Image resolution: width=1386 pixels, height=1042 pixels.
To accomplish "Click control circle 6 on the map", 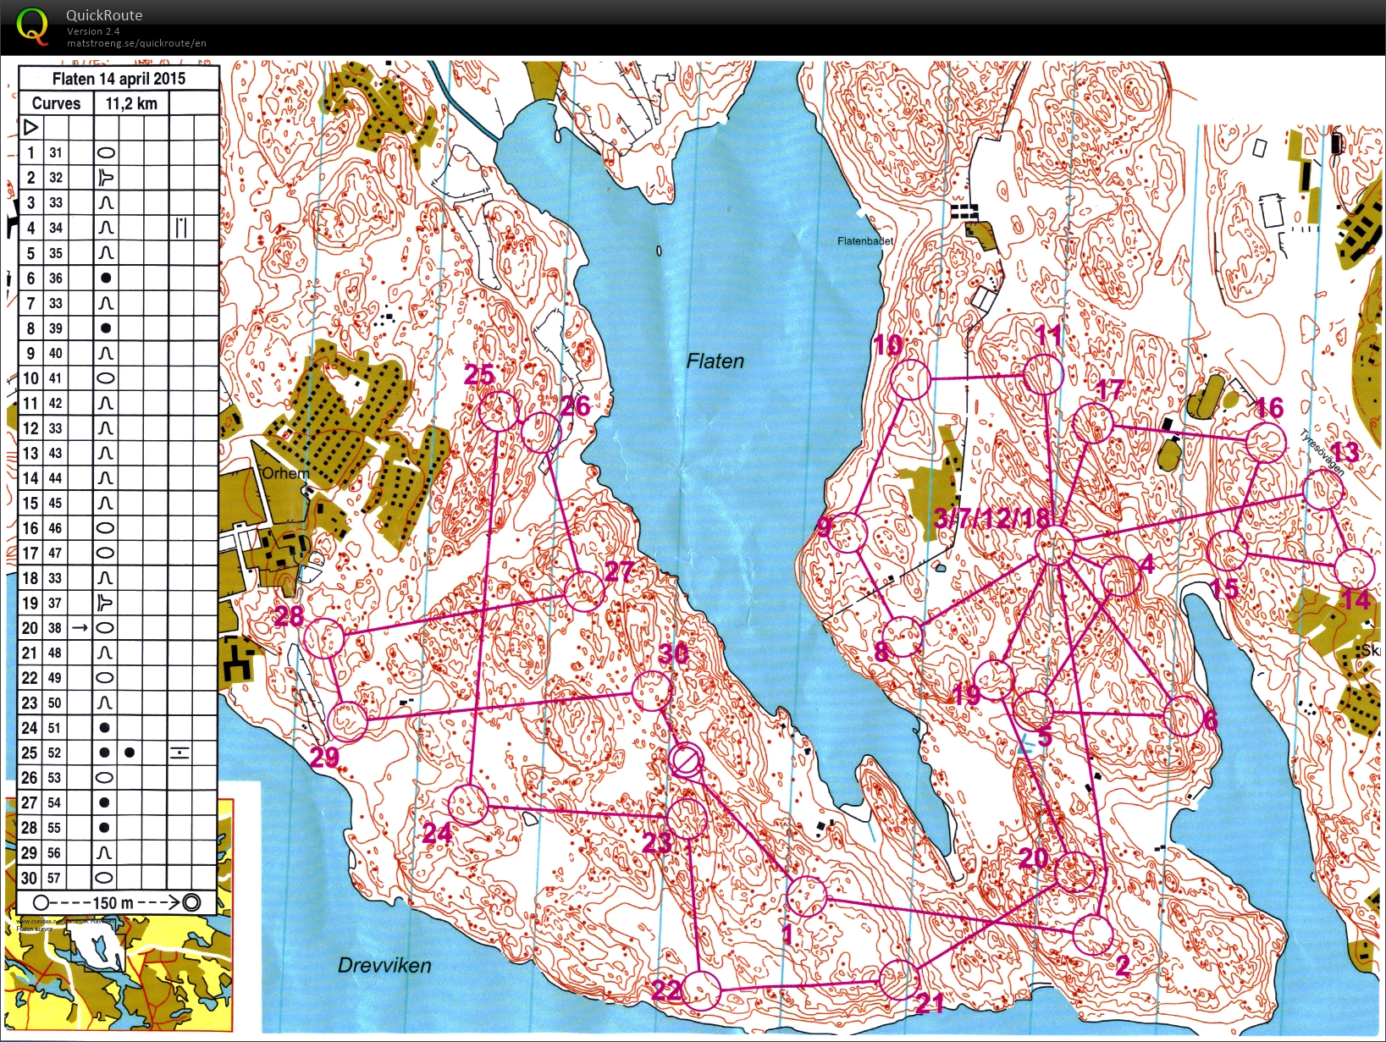I will [1182, 716].
